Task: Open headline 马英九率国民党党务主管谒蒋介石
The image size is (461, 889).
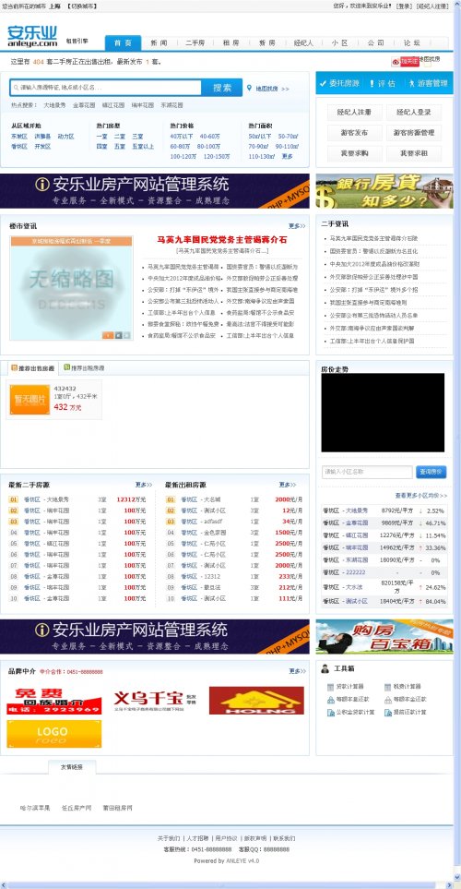Action: pos(222,240)
